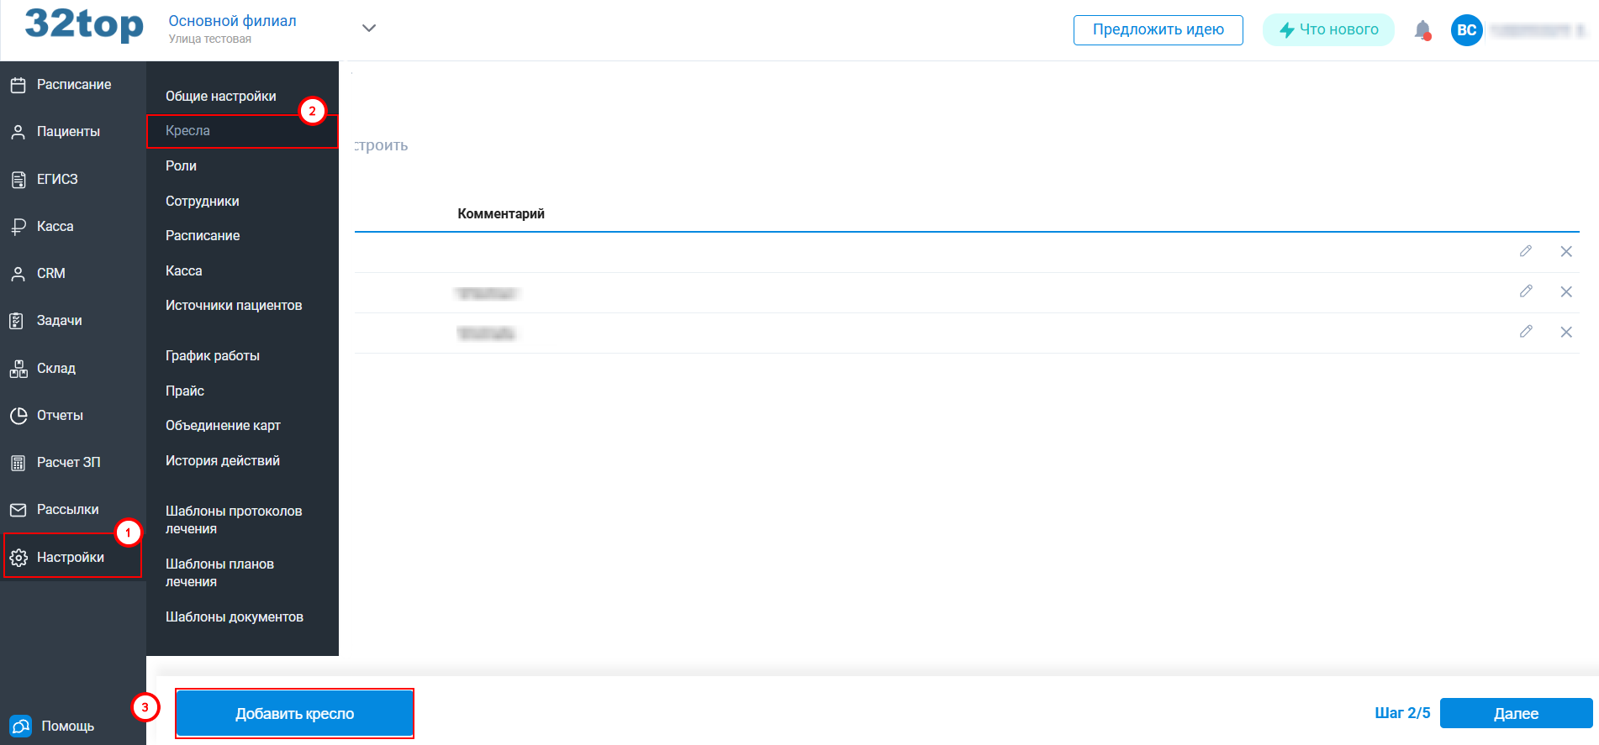Go to График работы settings
1599x745 pixels.
pyautogui.click(x=212, y=356)
